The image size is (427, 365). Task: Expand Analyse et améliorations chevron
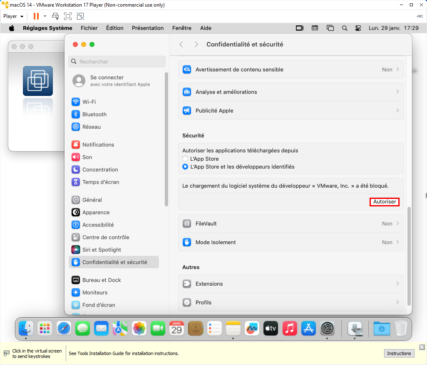pos(397,92)
